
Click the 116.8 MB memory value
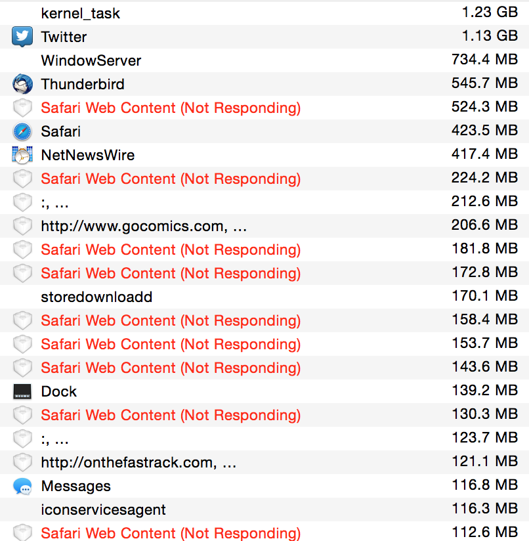tap(485, 485)
